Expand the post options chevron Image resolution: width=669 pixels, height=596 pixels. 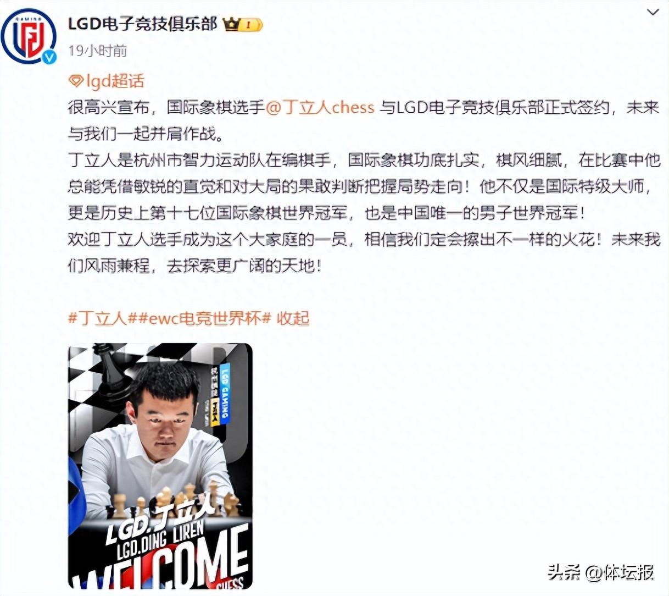click(x=652, y=12)
